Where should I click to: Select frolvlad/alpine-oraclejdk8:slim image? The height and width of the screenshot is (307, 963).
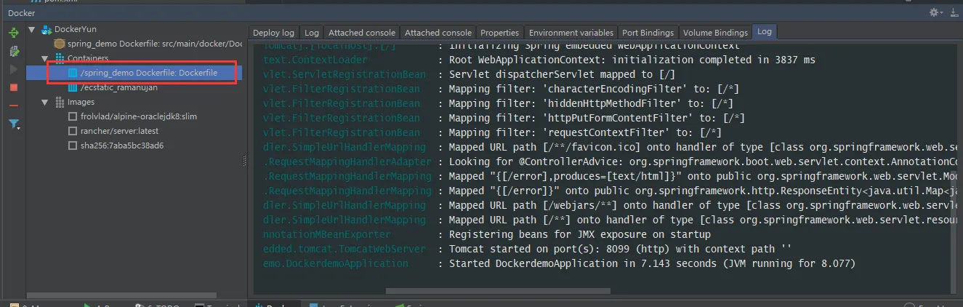[x=138, y=116]
